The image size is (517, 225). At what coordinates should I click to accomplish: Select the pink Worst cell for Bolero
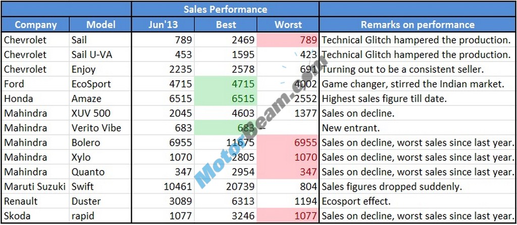pyautogui.click(x=288, y=143)
